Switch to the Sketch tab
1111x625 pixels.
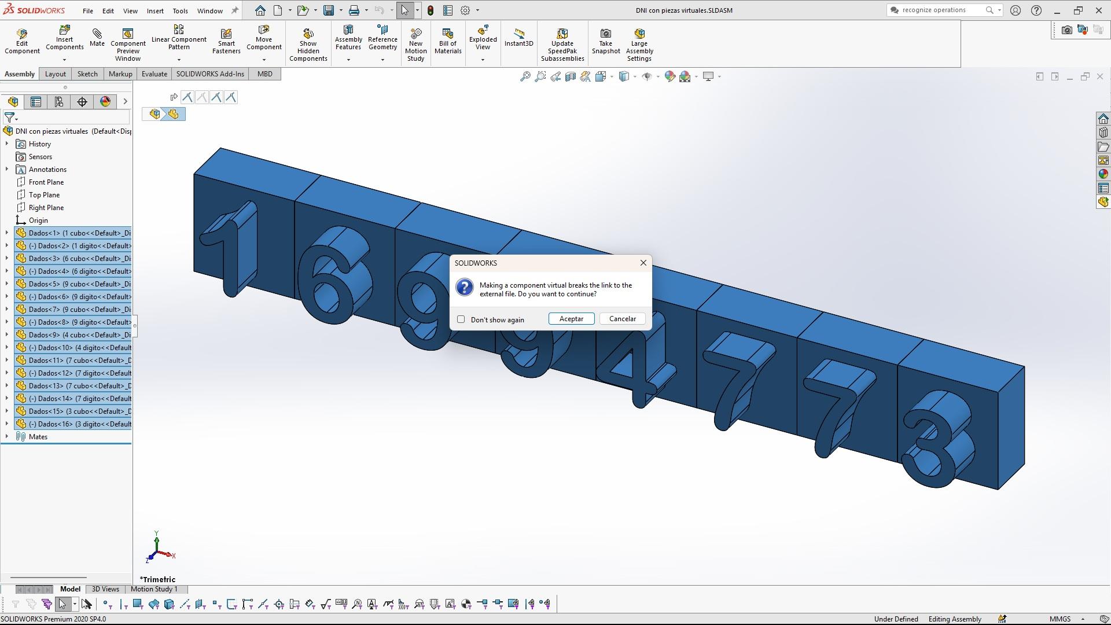click(87, 73)
